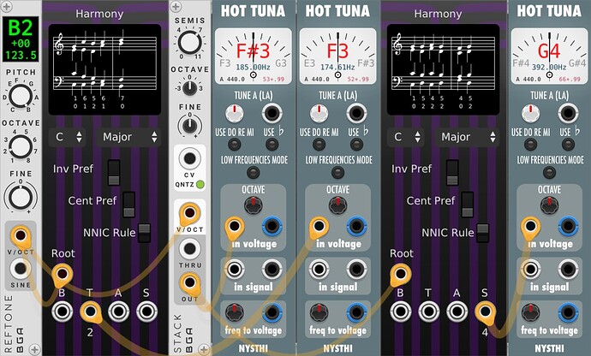The width and height of the screenshot is (591, 356).
Task: Click the OUT jack on STACK
Action: tap(189, 282)
